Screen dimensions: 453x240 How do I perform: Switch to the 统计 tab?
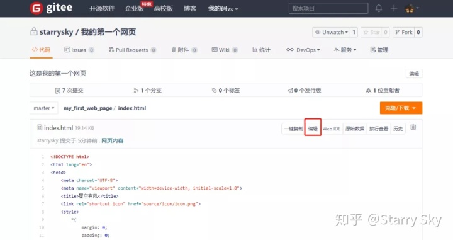pyautogui.click(x=261, y=50)
